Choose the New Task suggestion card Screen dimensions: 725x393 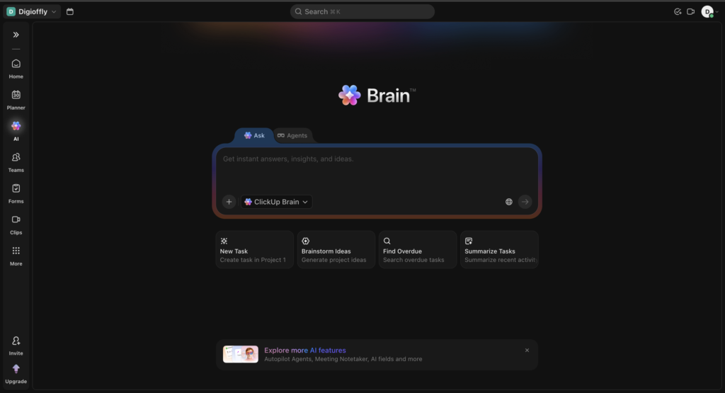click(x=254, y=250)
